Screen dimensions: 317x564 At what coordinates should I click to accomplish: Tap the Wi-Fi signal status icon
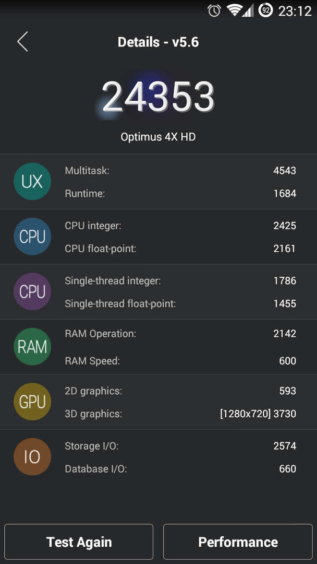click(235, 11)
